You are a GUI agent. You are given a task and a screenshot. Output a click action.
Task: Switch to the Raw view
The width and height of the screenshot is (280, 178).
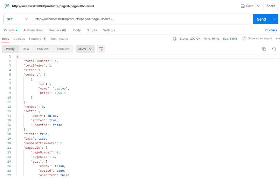26,49
